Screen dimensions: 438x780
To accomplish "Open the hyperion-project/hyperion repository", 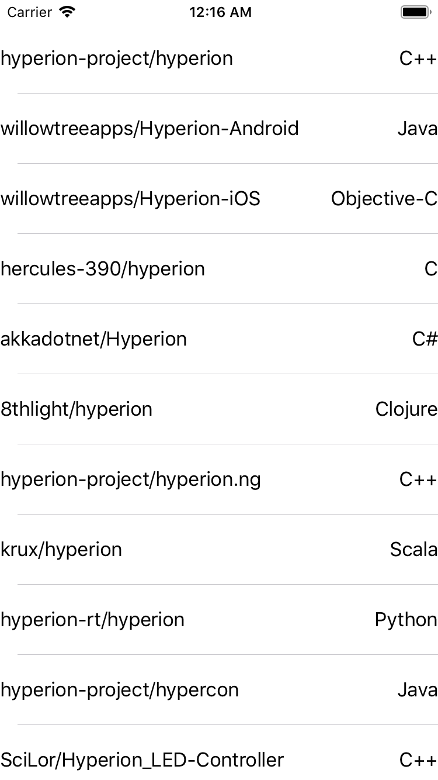I will pyautogui.click(x=117, y=58).
